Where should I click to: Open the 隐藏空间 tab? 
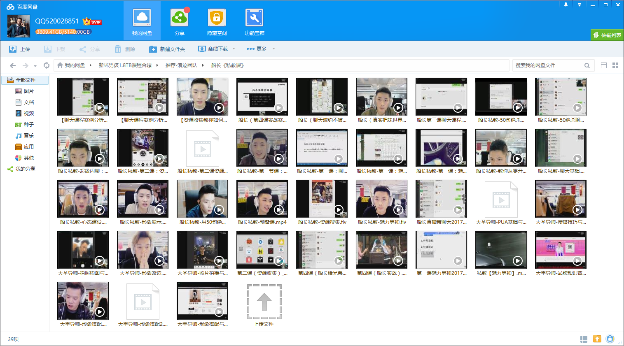(x=217, y=21)
